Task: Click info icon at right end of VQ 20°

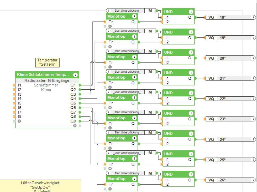Action: point(253,58)
